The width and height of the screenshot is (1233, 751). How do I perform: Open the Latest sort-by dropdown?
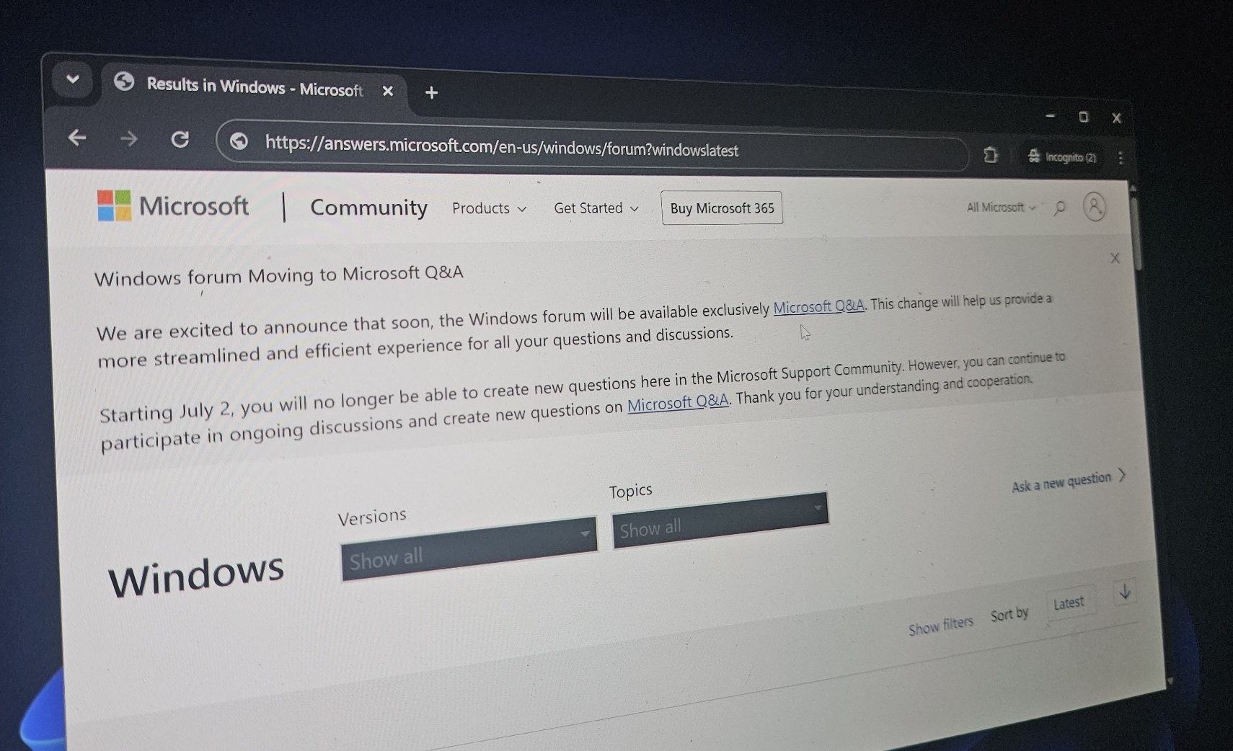click(x=1069, y=603)
